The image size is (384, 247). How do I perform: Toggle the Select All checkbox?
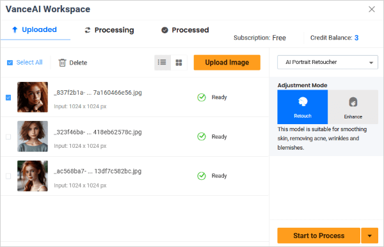10,63
